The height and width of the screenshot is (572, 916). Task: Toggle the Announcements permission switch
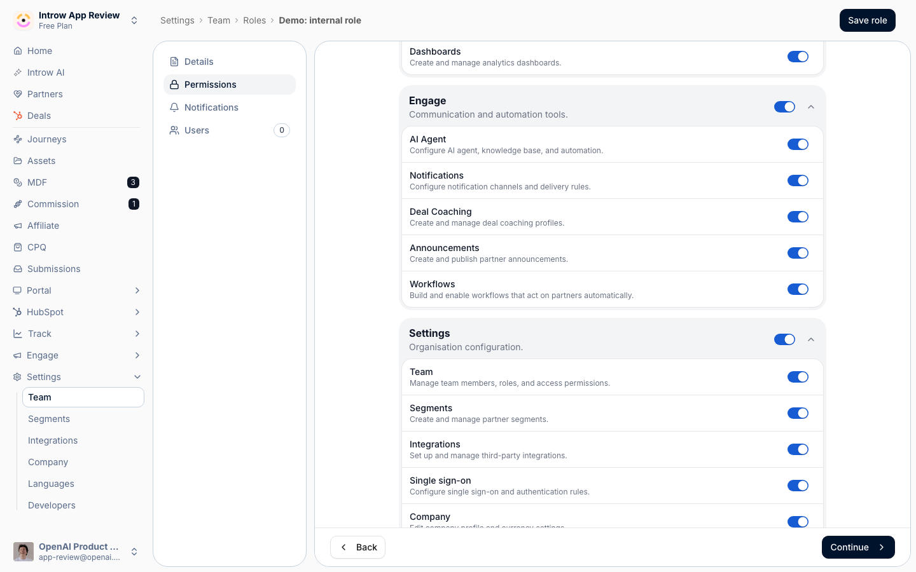click(798, 253)
